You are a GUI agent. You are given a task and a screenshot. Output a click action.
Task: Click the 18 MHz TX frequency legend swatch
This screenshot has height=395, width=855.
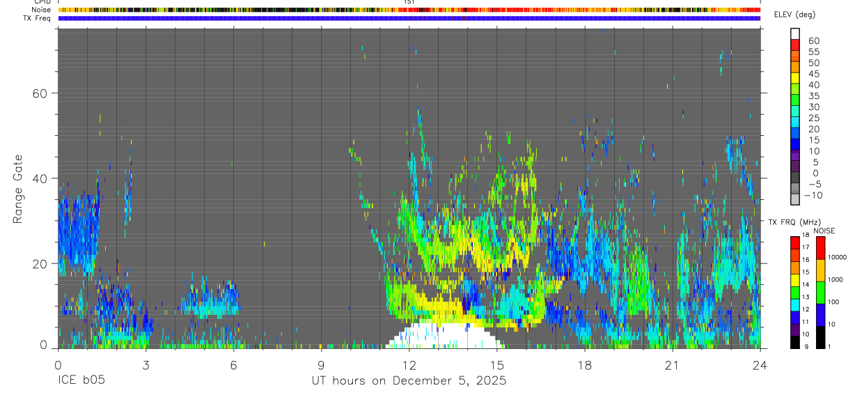pos(794,242)
